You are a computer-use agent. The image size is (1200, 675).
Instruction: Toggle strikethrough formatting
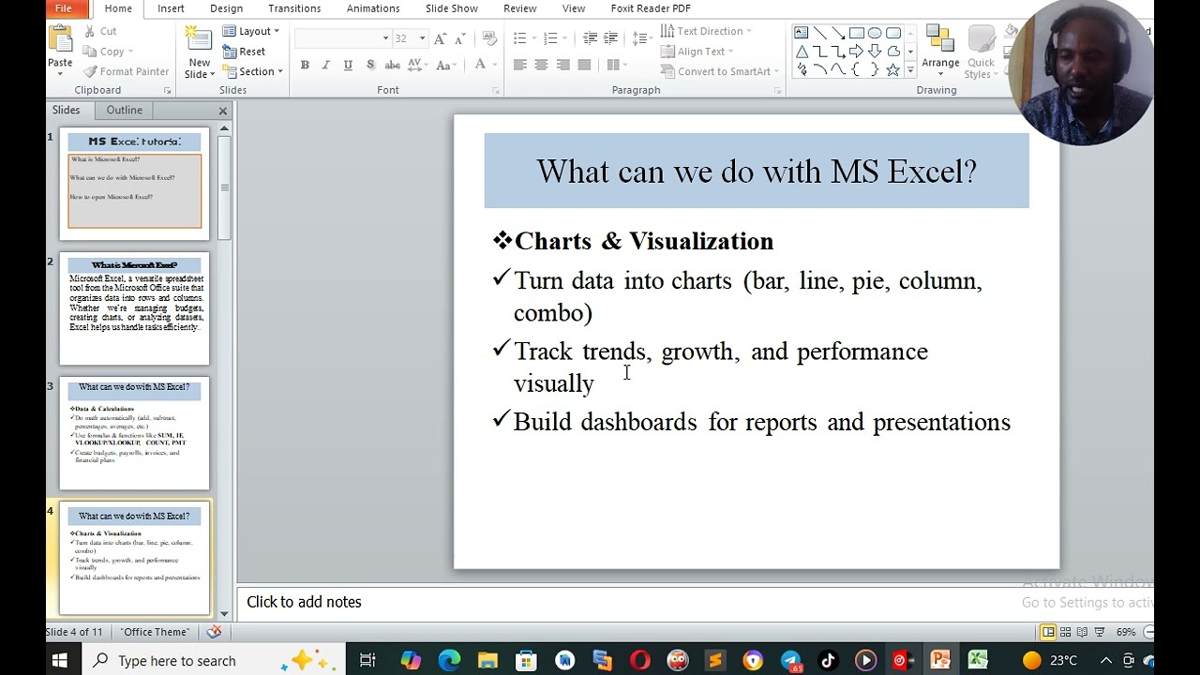393,65
